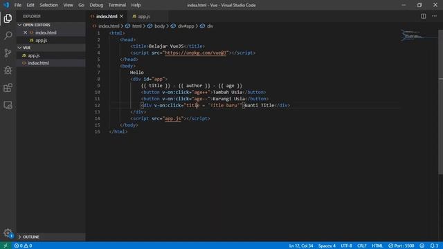Click the Ln 12, Col 34 status item

click(x=301, y=246)
